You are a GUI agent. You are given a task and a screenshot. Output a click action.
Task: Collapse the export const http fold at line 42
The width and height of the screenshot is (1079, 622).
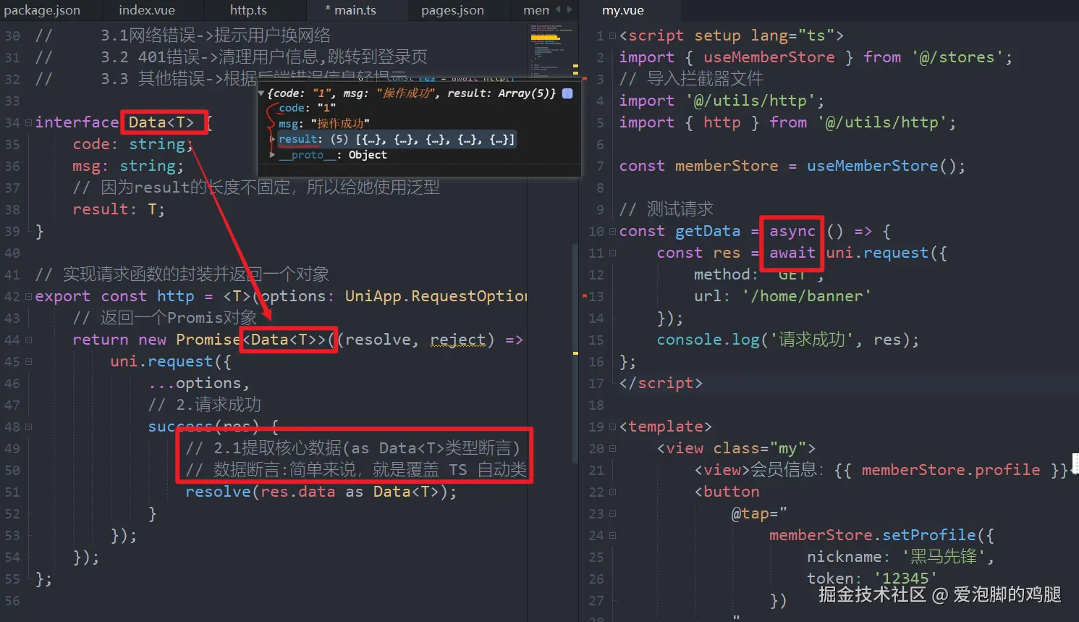(x=28, y=296)
